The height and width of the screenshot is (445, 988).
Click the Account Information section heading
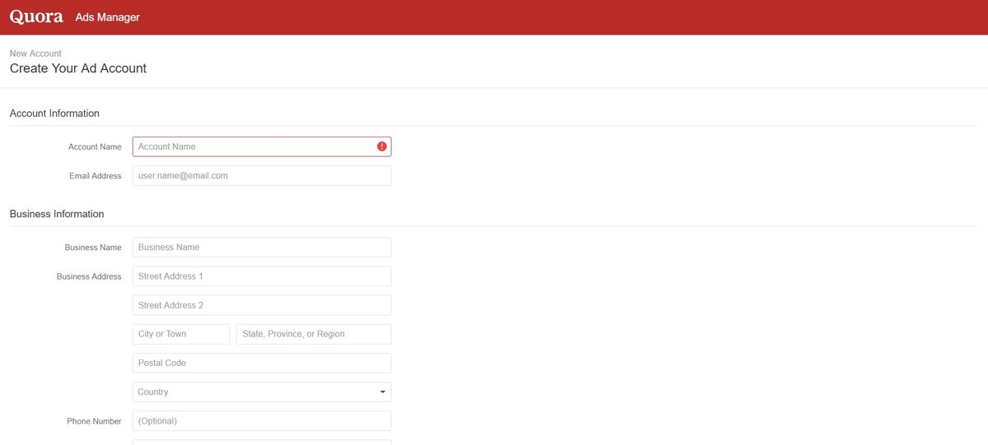point(54,114)
